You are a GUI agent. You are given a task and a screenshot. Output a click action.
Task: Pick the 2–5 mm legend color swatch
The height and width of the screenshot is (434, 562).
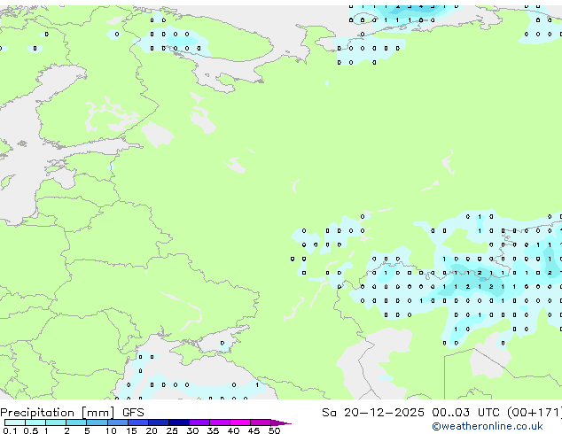(76, 422)
